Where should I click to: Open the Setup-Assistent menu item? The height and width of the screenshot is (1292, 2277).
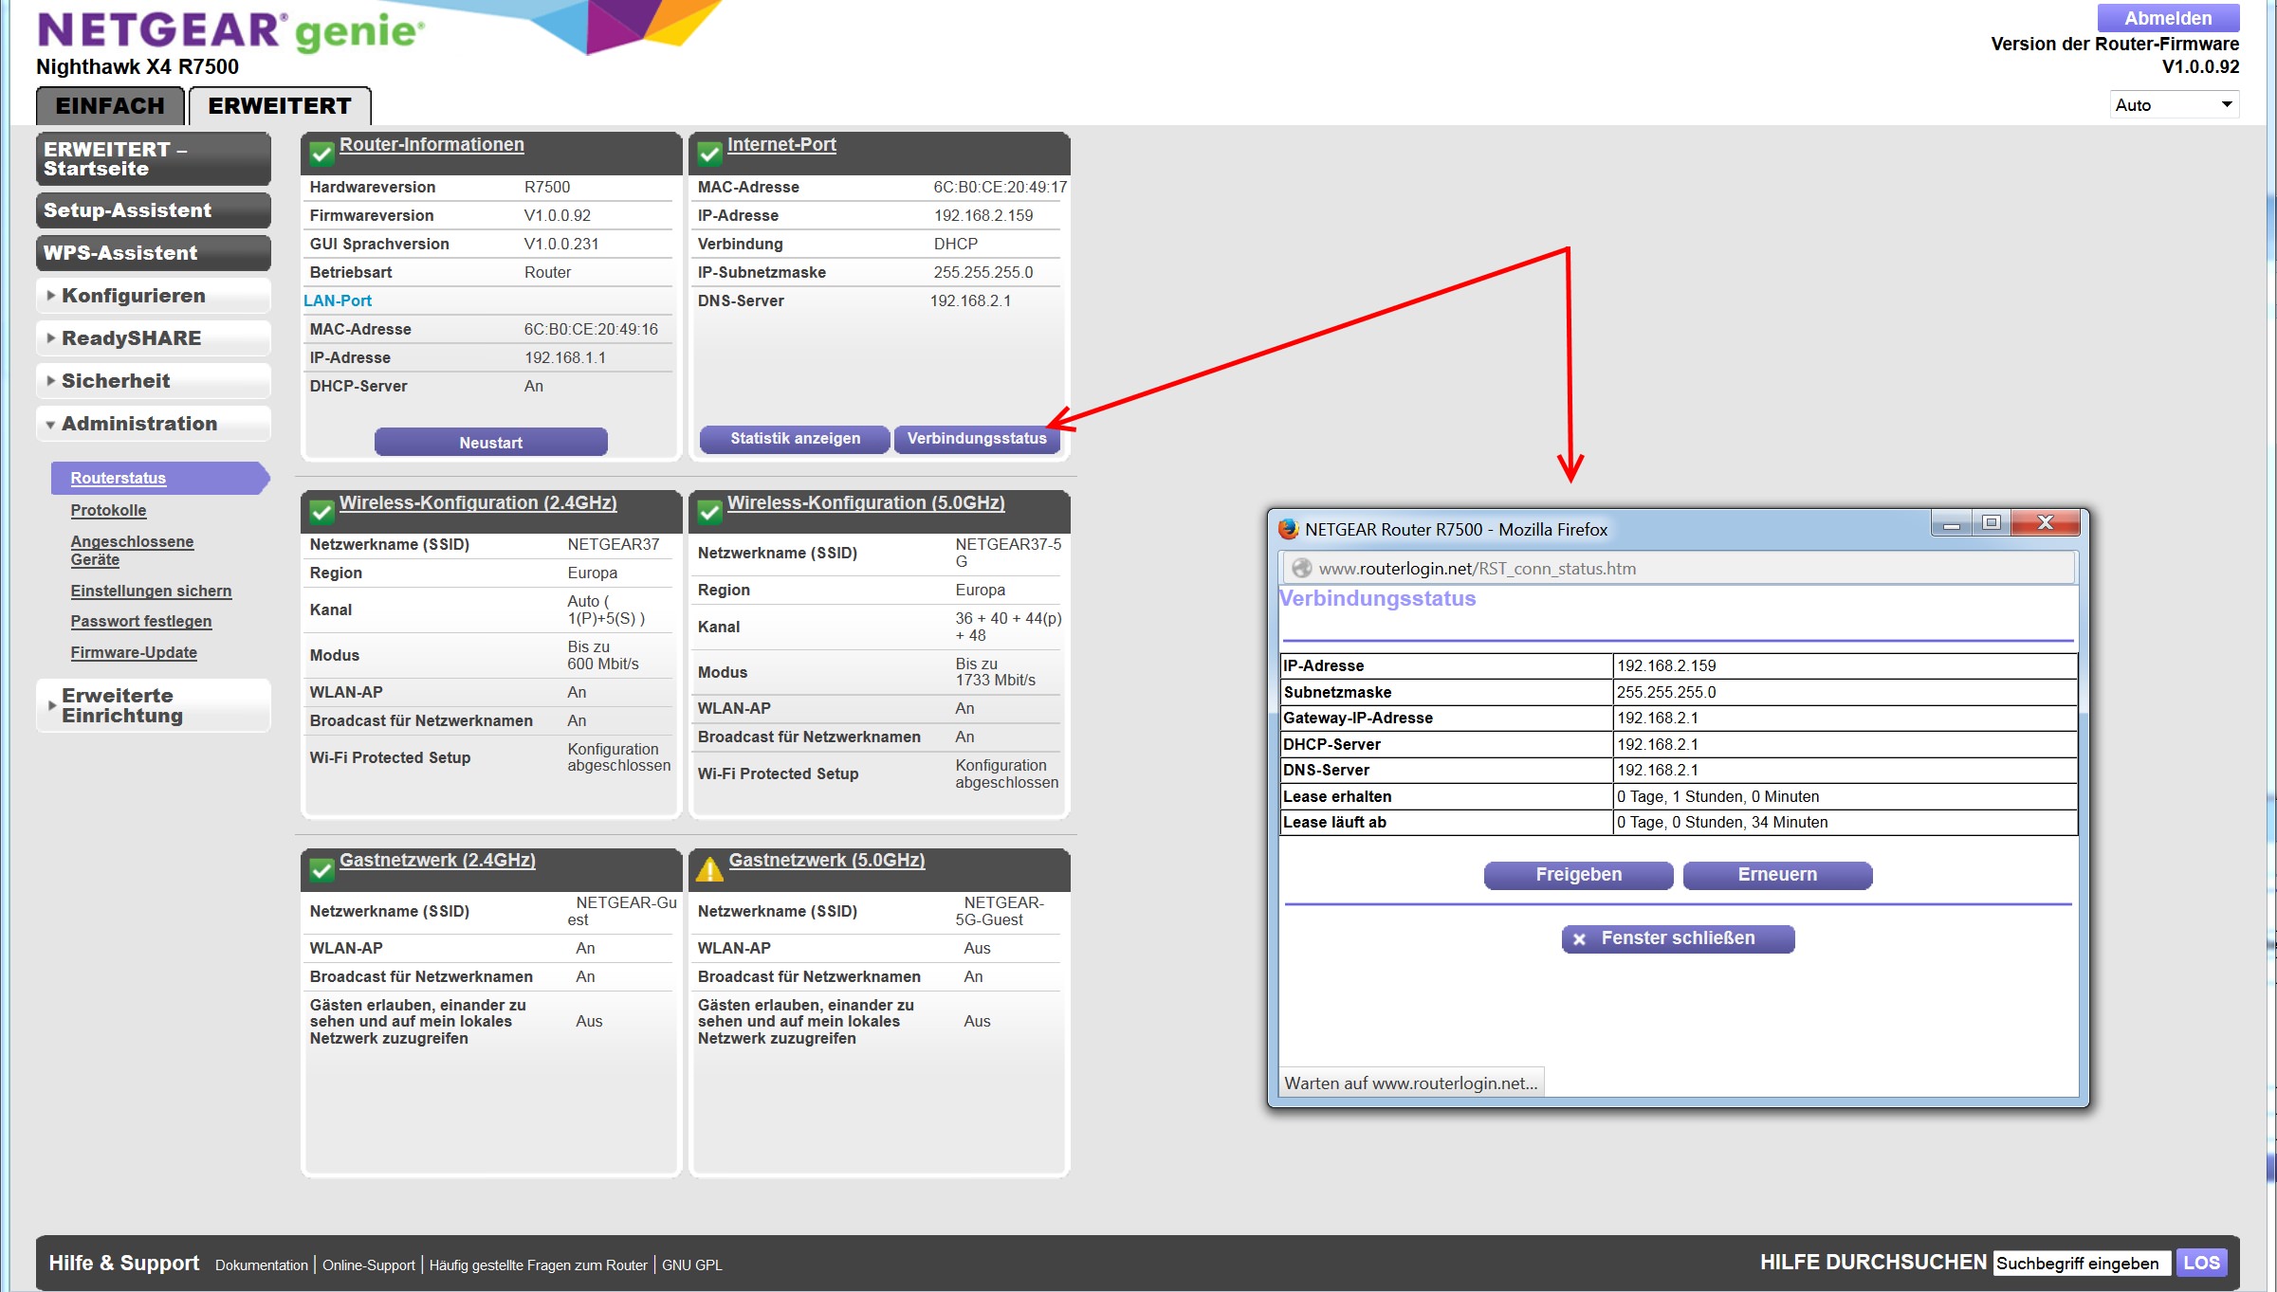(154, 210)
